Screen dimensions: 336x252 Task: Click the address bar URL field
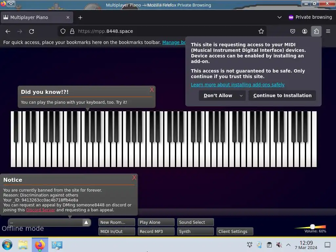pos(163,31)
